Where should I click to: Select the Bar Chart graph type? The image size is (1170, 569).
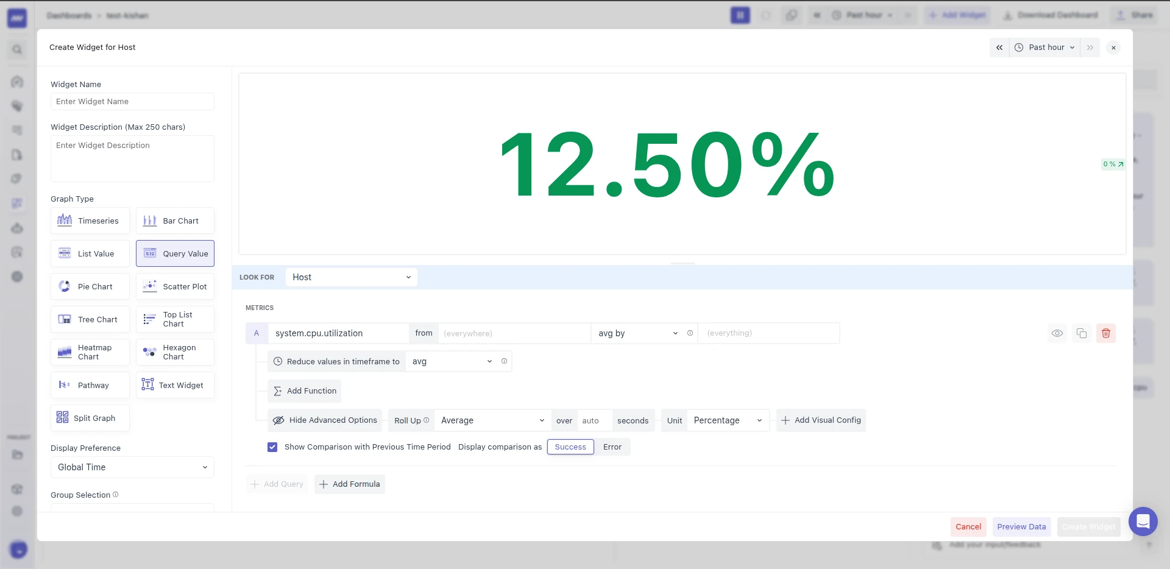175,221
